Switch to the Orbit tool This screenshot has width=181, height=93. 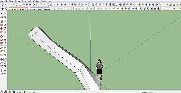point(2,59)
